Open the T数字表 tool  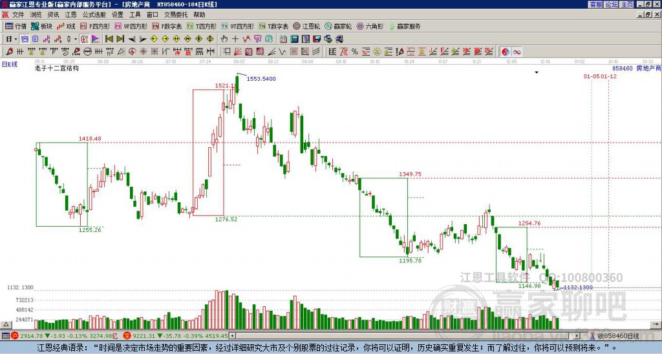click(273, 26)
